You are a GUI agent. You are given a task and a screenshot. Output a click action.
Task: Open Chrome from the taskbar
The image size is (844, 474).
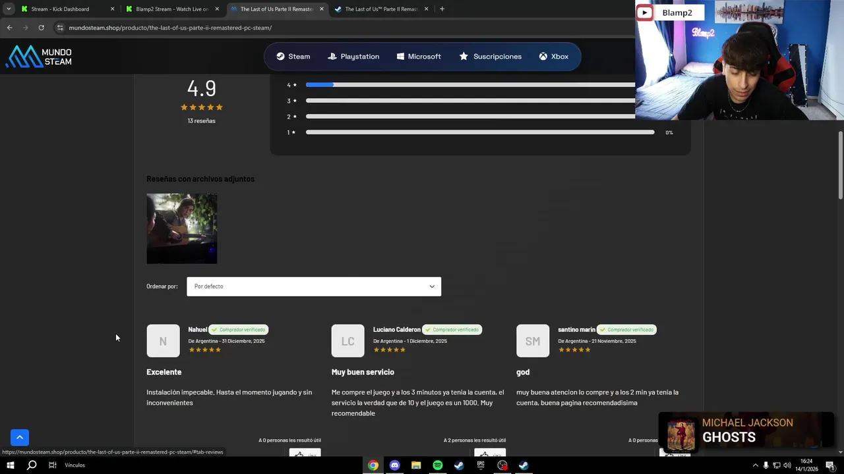click(373, 465)
